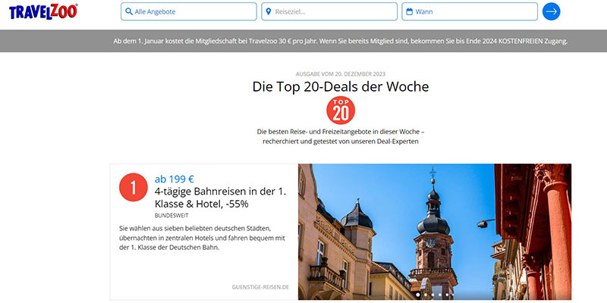Screen dimensions: 607x303
Task: Click the Deal-Experten subtitle text
Action: (x=341, y=136)
